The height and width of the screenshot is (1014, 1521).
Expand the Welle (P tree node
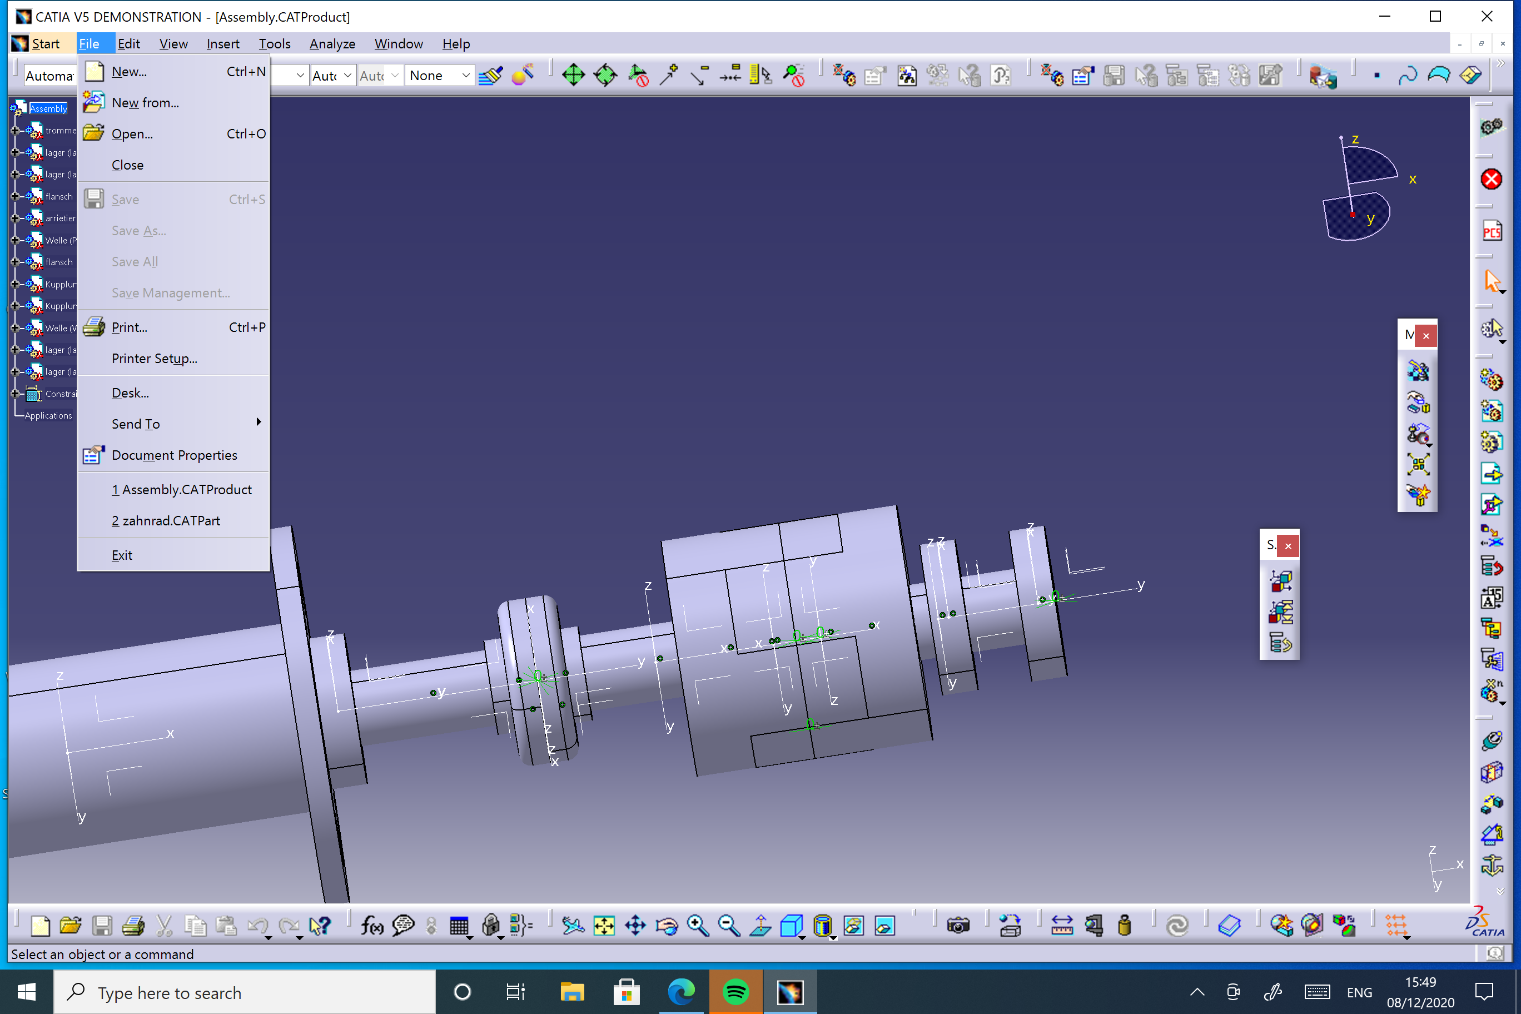[15, 240]
